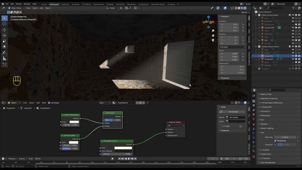The image size is (302, 170).
Task: Open the Blender logo menu
Action: point(3,4)
